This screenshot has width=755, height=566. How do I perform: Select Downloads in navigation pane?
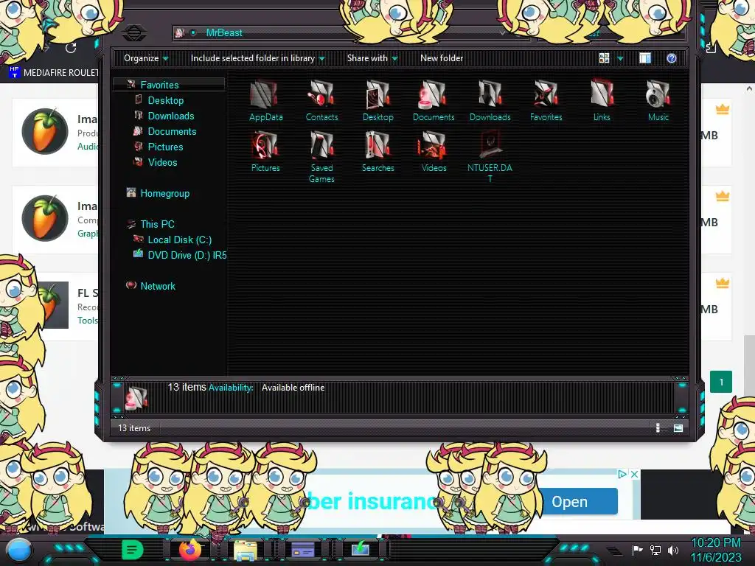pos(171,116)
